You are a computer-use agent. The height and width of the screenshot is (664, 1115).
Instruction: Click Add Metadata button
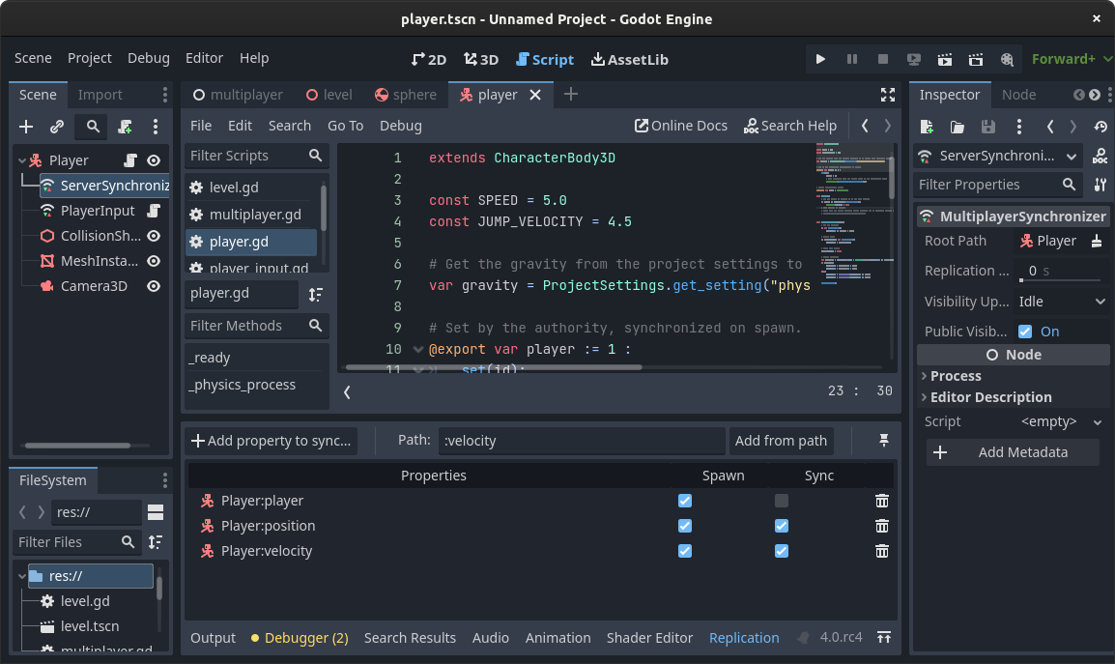[x=1013, y=452]
